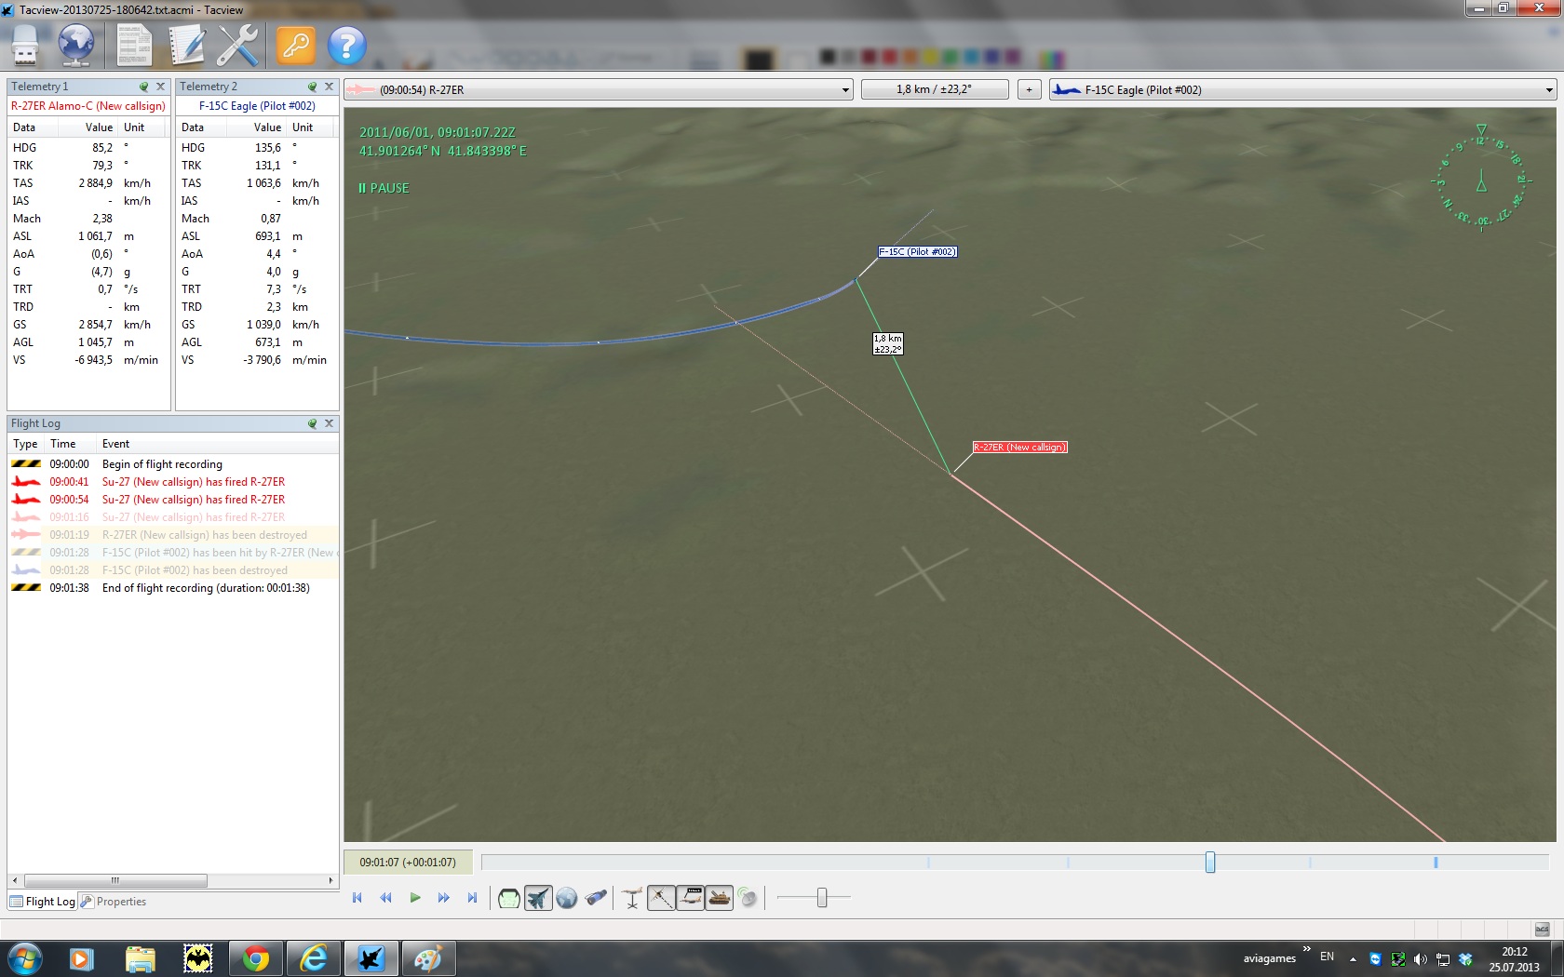Image resolution: width=1564 pixels, height=977 pixels.
Task: Click the plus button between selectors
Action: point(1029,90)
